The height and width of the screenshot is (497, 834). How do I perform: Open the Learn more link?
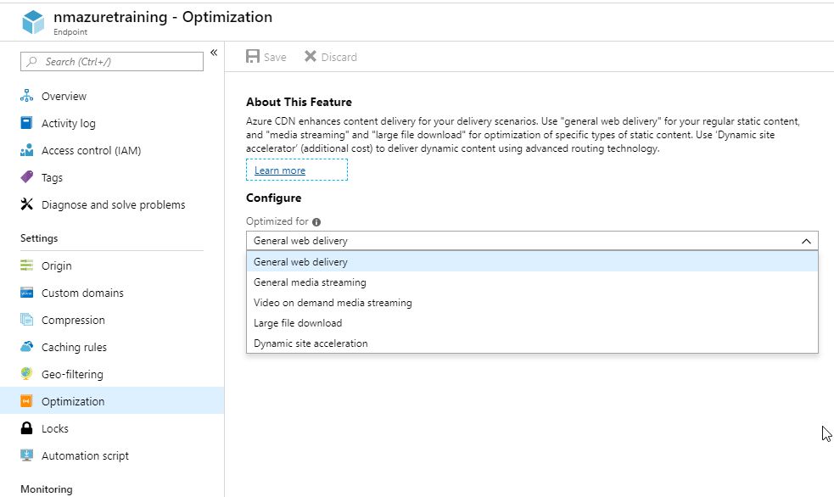pyautogui.click(x=280, y=170)
